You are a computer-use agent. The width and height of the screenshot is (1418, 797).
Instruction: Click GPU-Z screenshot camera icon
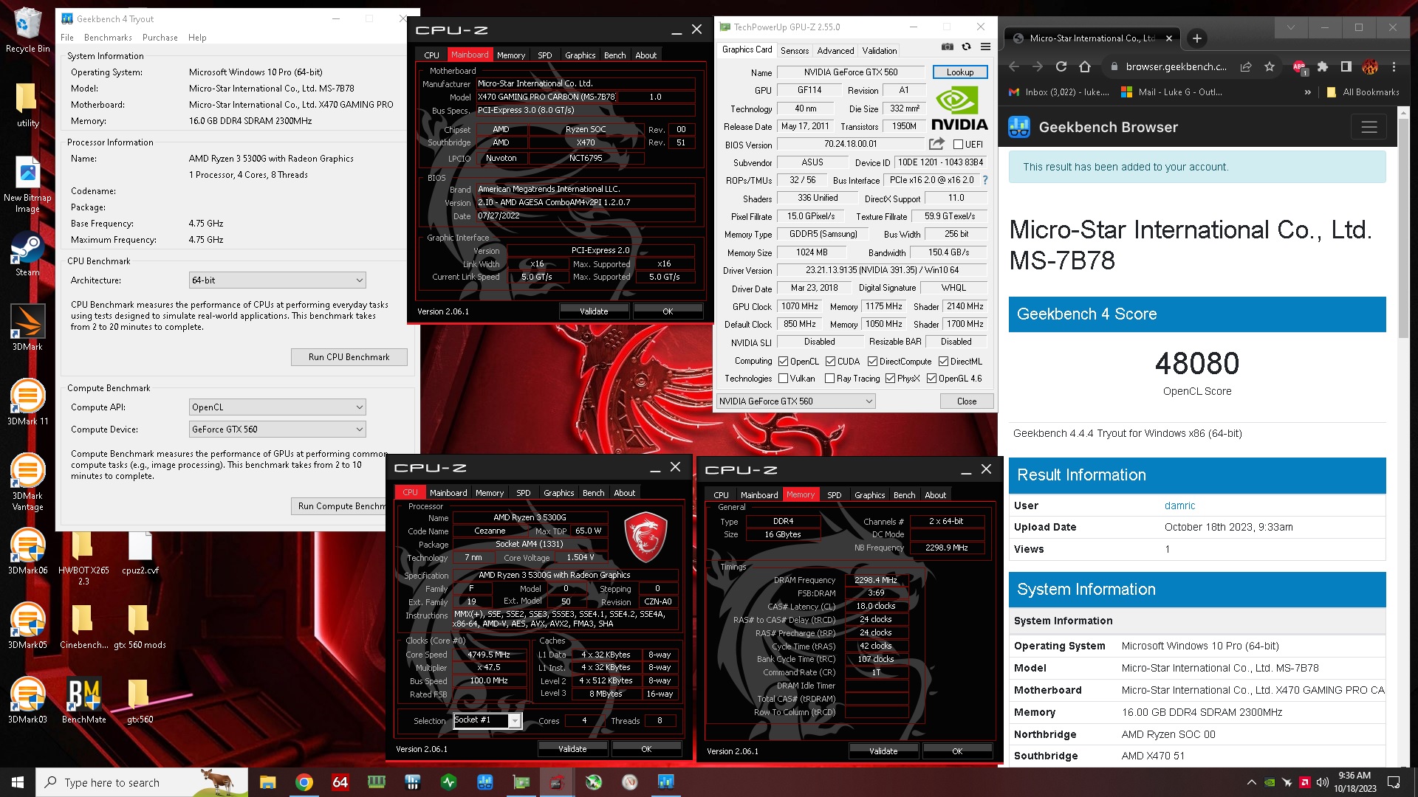[948, 46]
